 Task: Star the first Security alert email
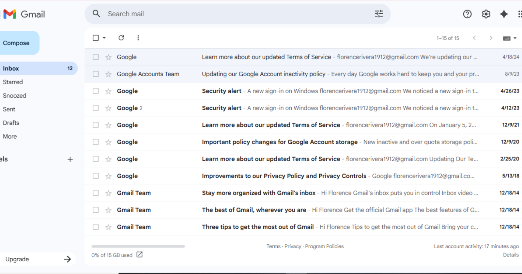point(108,91)
